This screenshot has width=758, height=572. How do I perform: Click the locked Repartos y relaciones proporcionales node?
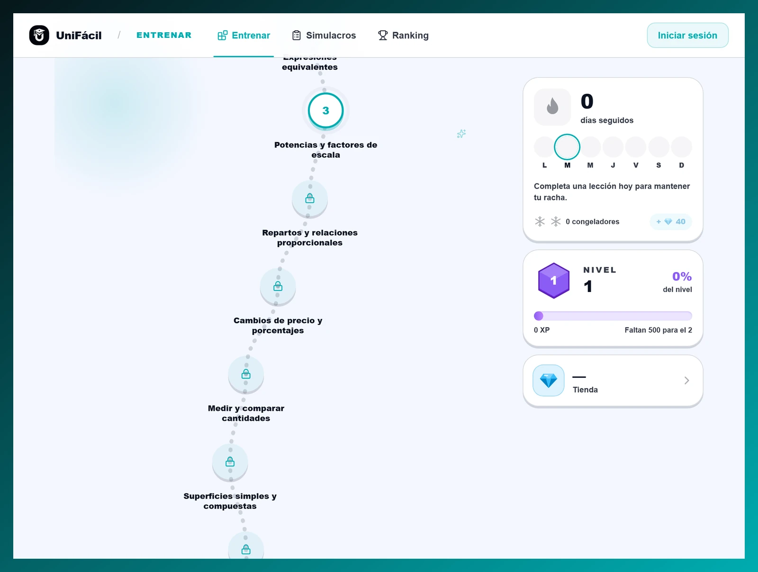click(x=310, y=199)
